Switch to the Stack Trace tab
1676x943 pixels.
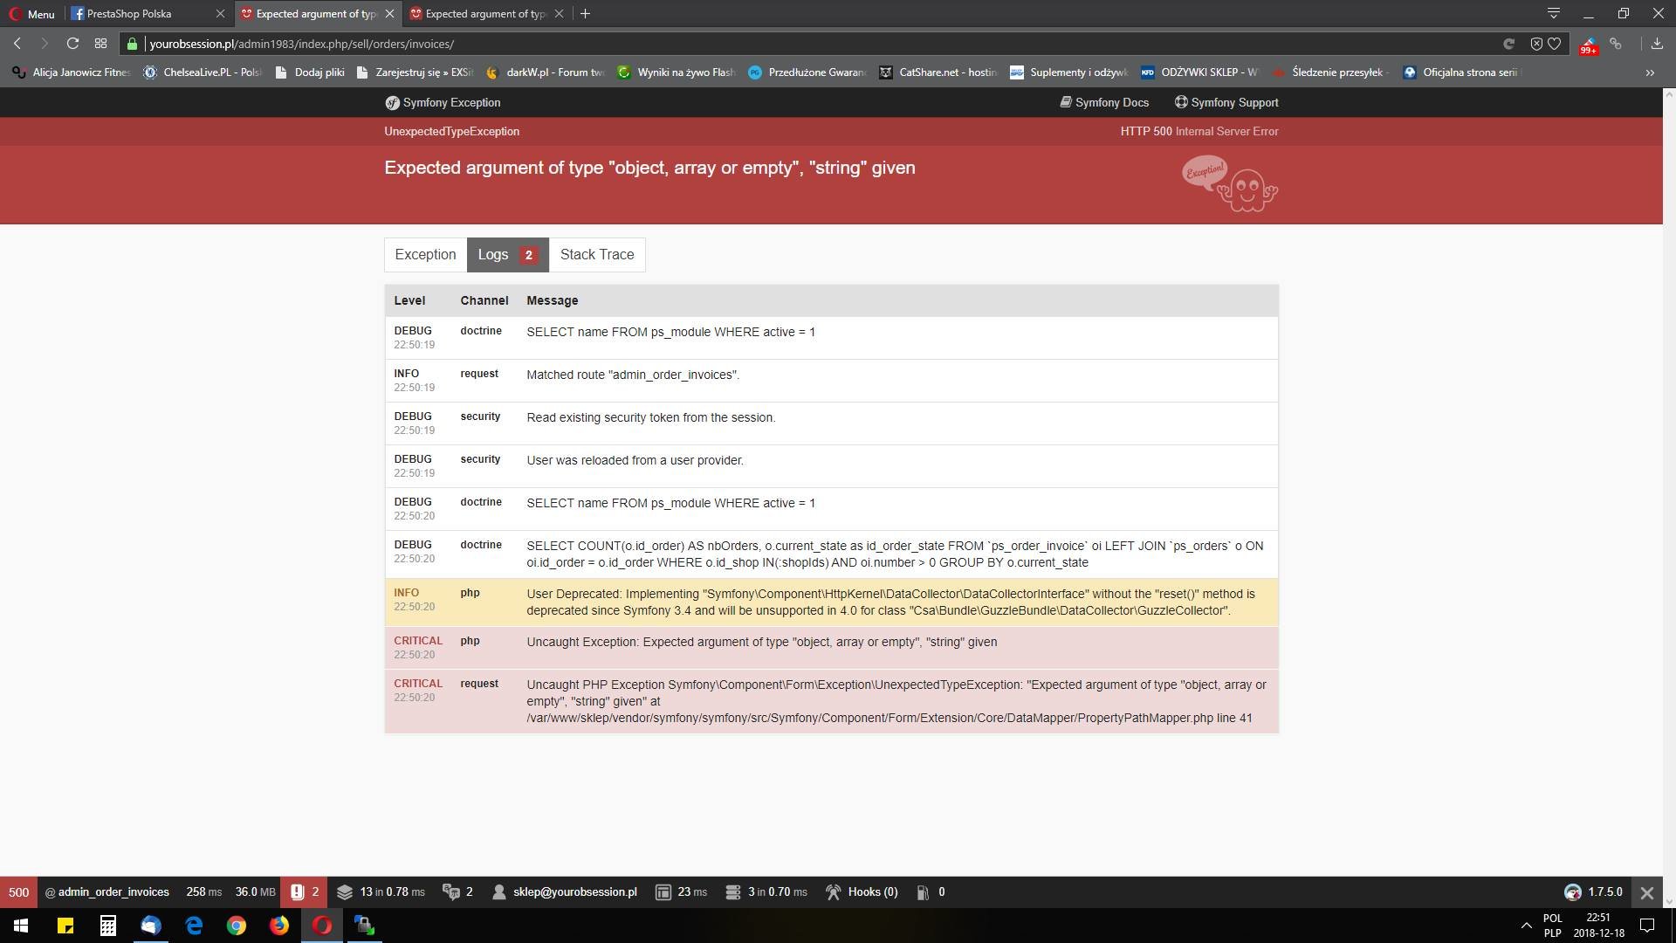(x=597, y=254)
